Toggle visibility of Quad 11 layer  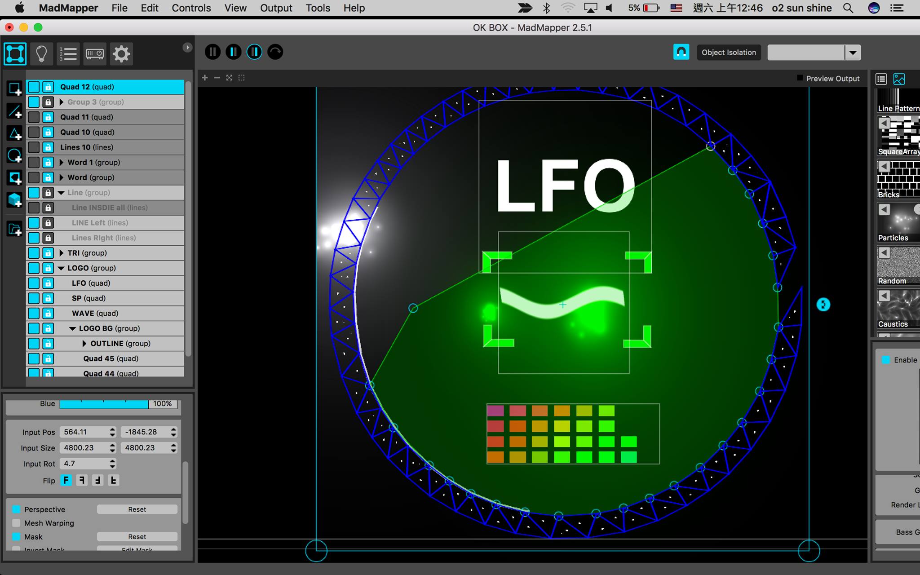click(34, 117)
